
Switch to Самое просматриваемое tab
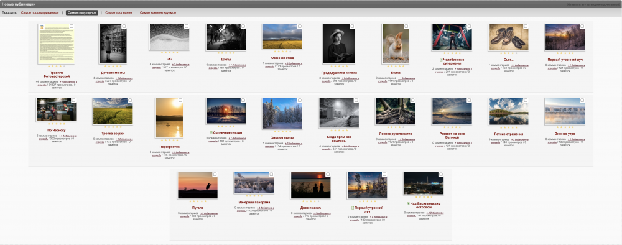pyautogui.click(x=39, y=12)
